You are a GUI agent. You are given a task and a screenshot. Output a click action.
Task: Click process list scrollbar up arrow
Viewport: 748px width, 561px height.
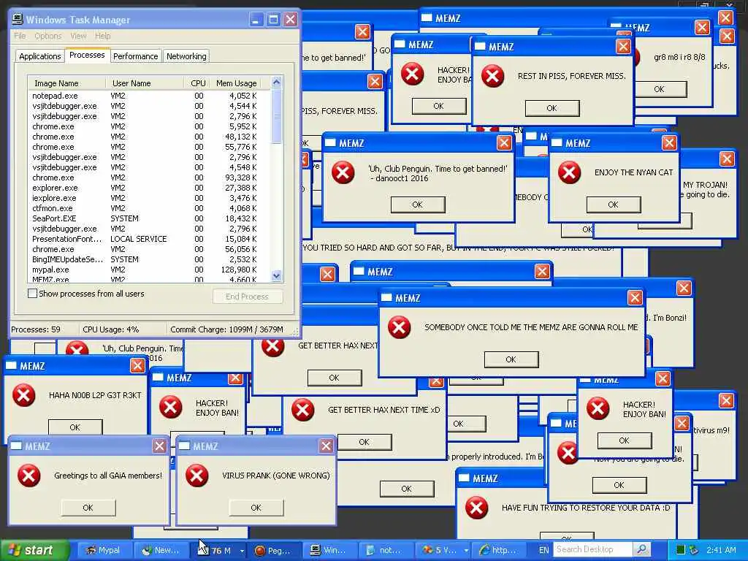pos(276,82)
